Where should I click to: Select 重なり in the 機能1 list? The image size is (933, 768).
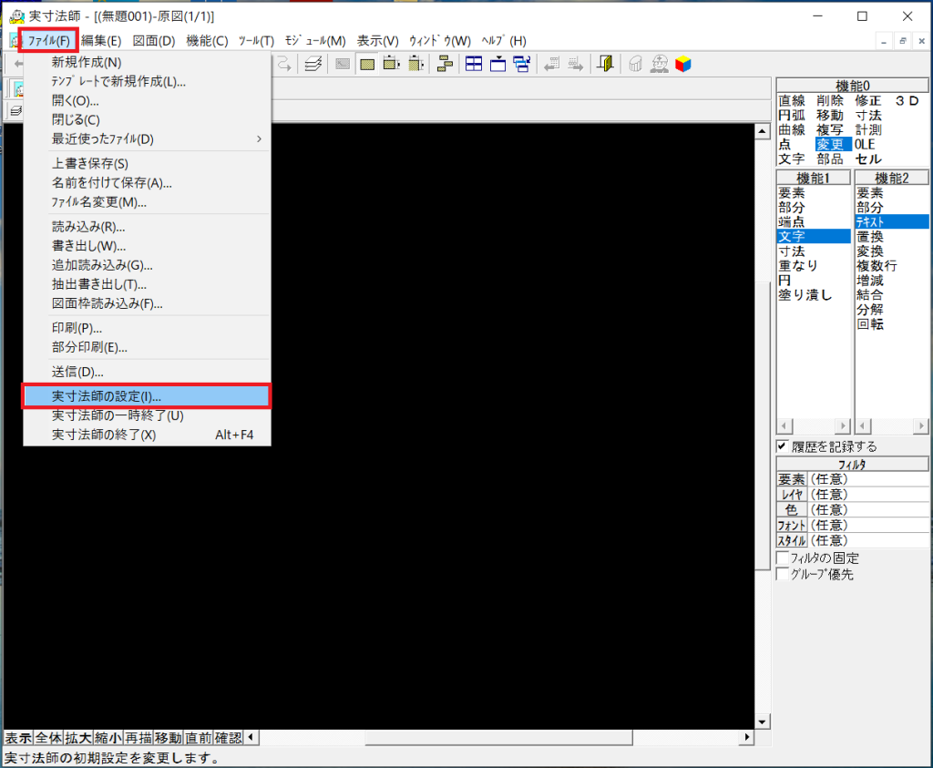[814, 266]
